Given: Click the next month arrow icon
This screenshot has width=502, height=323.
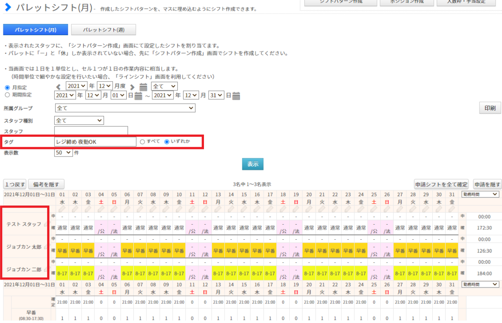Looking at the screenshot, I should point(133,87).
